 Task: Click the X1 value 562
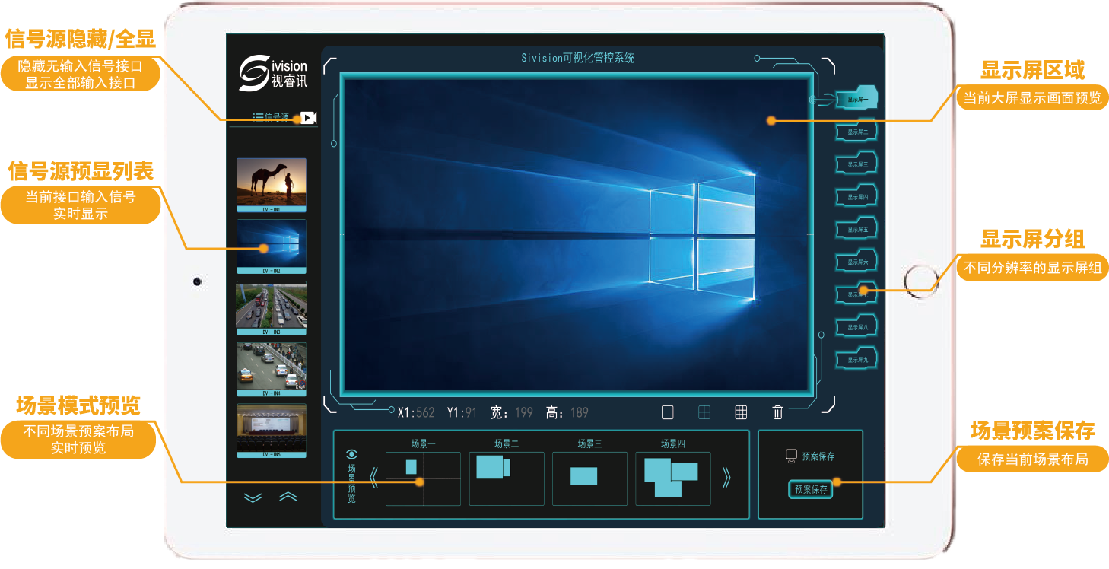425,413
